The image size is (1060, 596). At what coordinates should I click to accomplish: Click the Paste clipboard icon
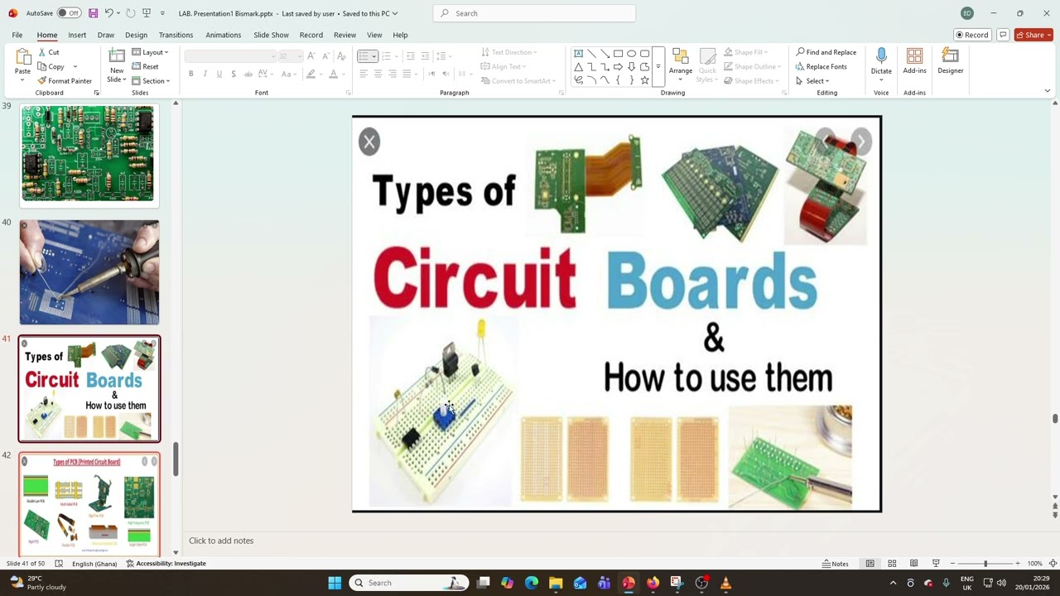coord(22,56)
